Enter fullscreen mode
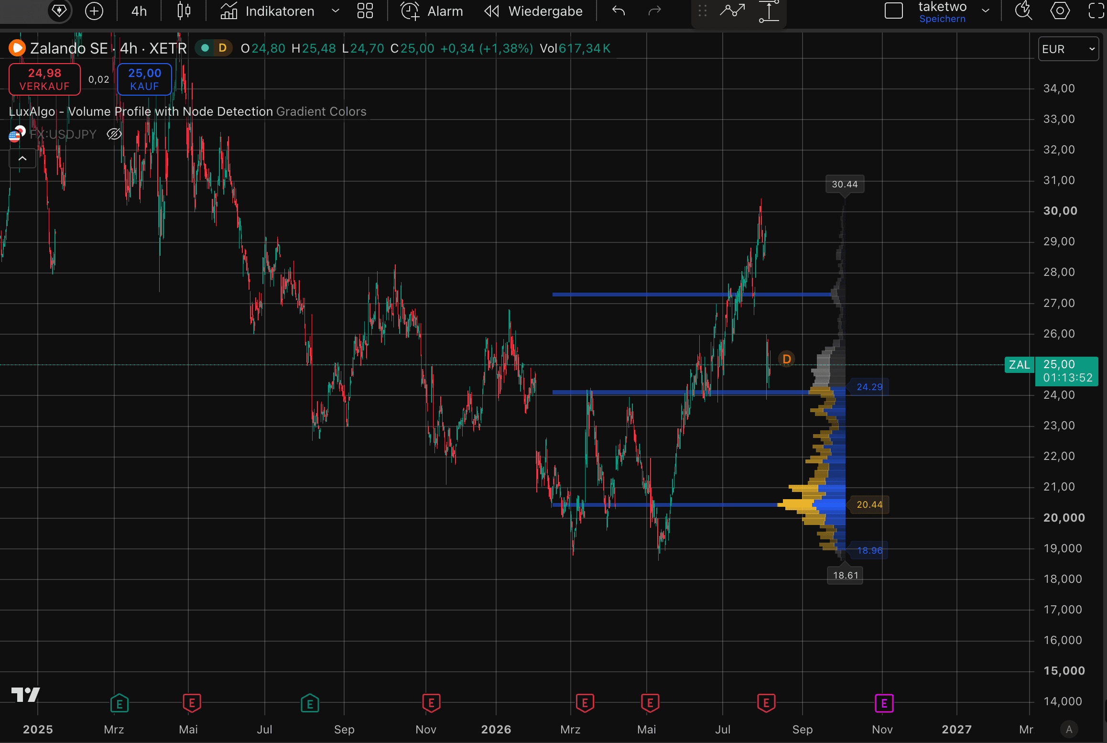The image size is (1107, 743). tap(1096, 11)
